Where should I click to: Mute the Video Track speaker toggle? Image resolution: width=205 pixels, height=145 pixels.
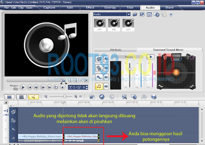coord(106,59)
